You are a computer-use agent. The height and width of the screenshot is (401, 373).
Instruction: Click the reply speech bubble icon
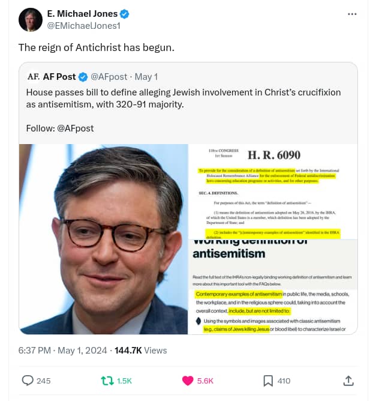(28, 381)
